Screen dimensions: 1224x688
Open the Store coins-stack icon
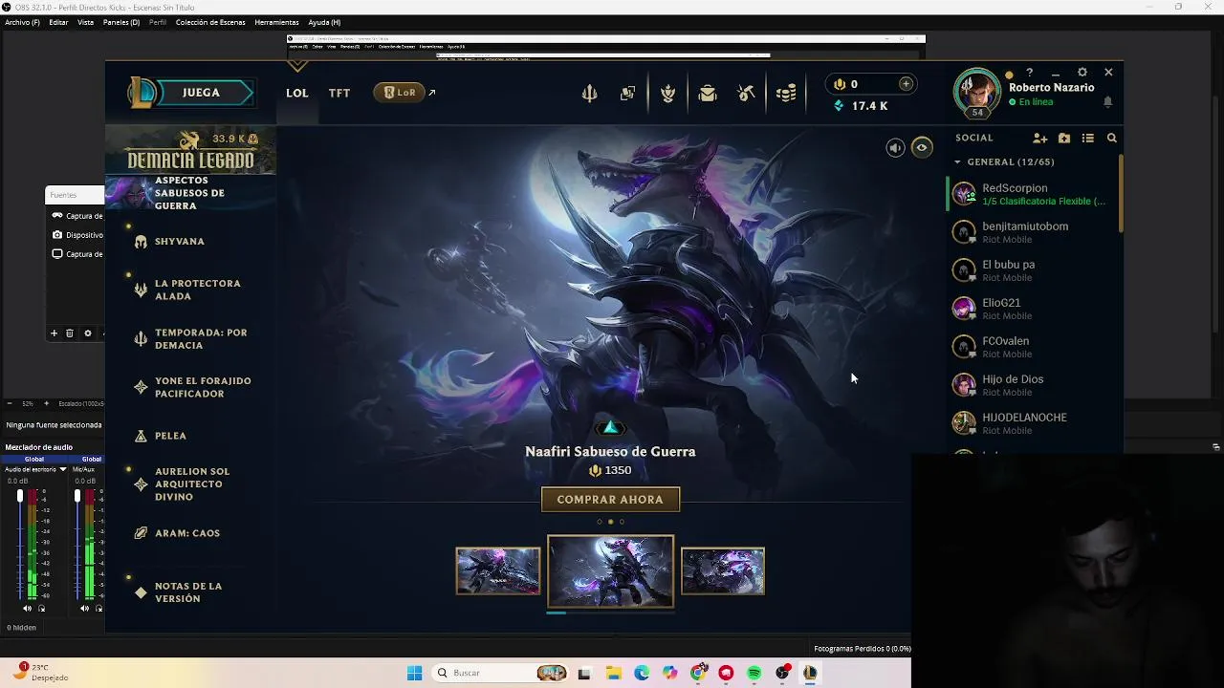(786, 93)
